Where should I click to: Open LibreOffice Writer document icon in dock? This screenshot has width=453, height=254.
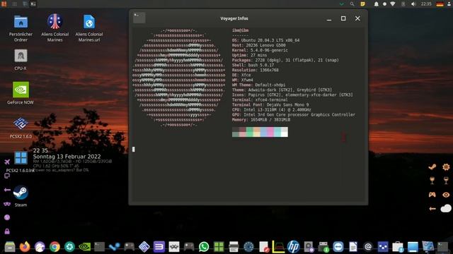pos(353,247)
